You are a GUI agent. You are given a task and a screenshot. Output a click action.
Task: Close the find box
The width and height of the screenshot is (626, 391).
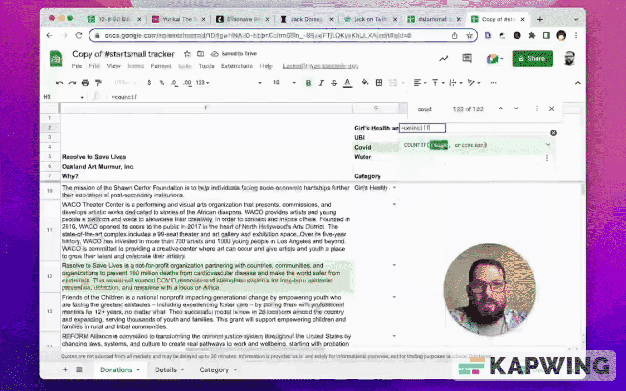(x=551, y=109)
